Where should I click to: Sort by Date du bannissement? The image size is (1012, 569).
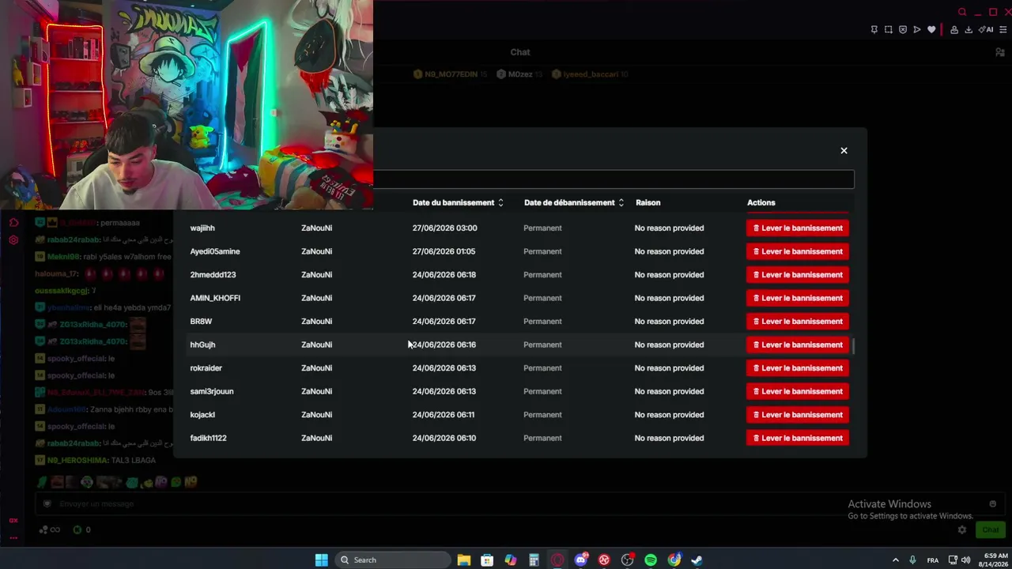click(458, 202)
